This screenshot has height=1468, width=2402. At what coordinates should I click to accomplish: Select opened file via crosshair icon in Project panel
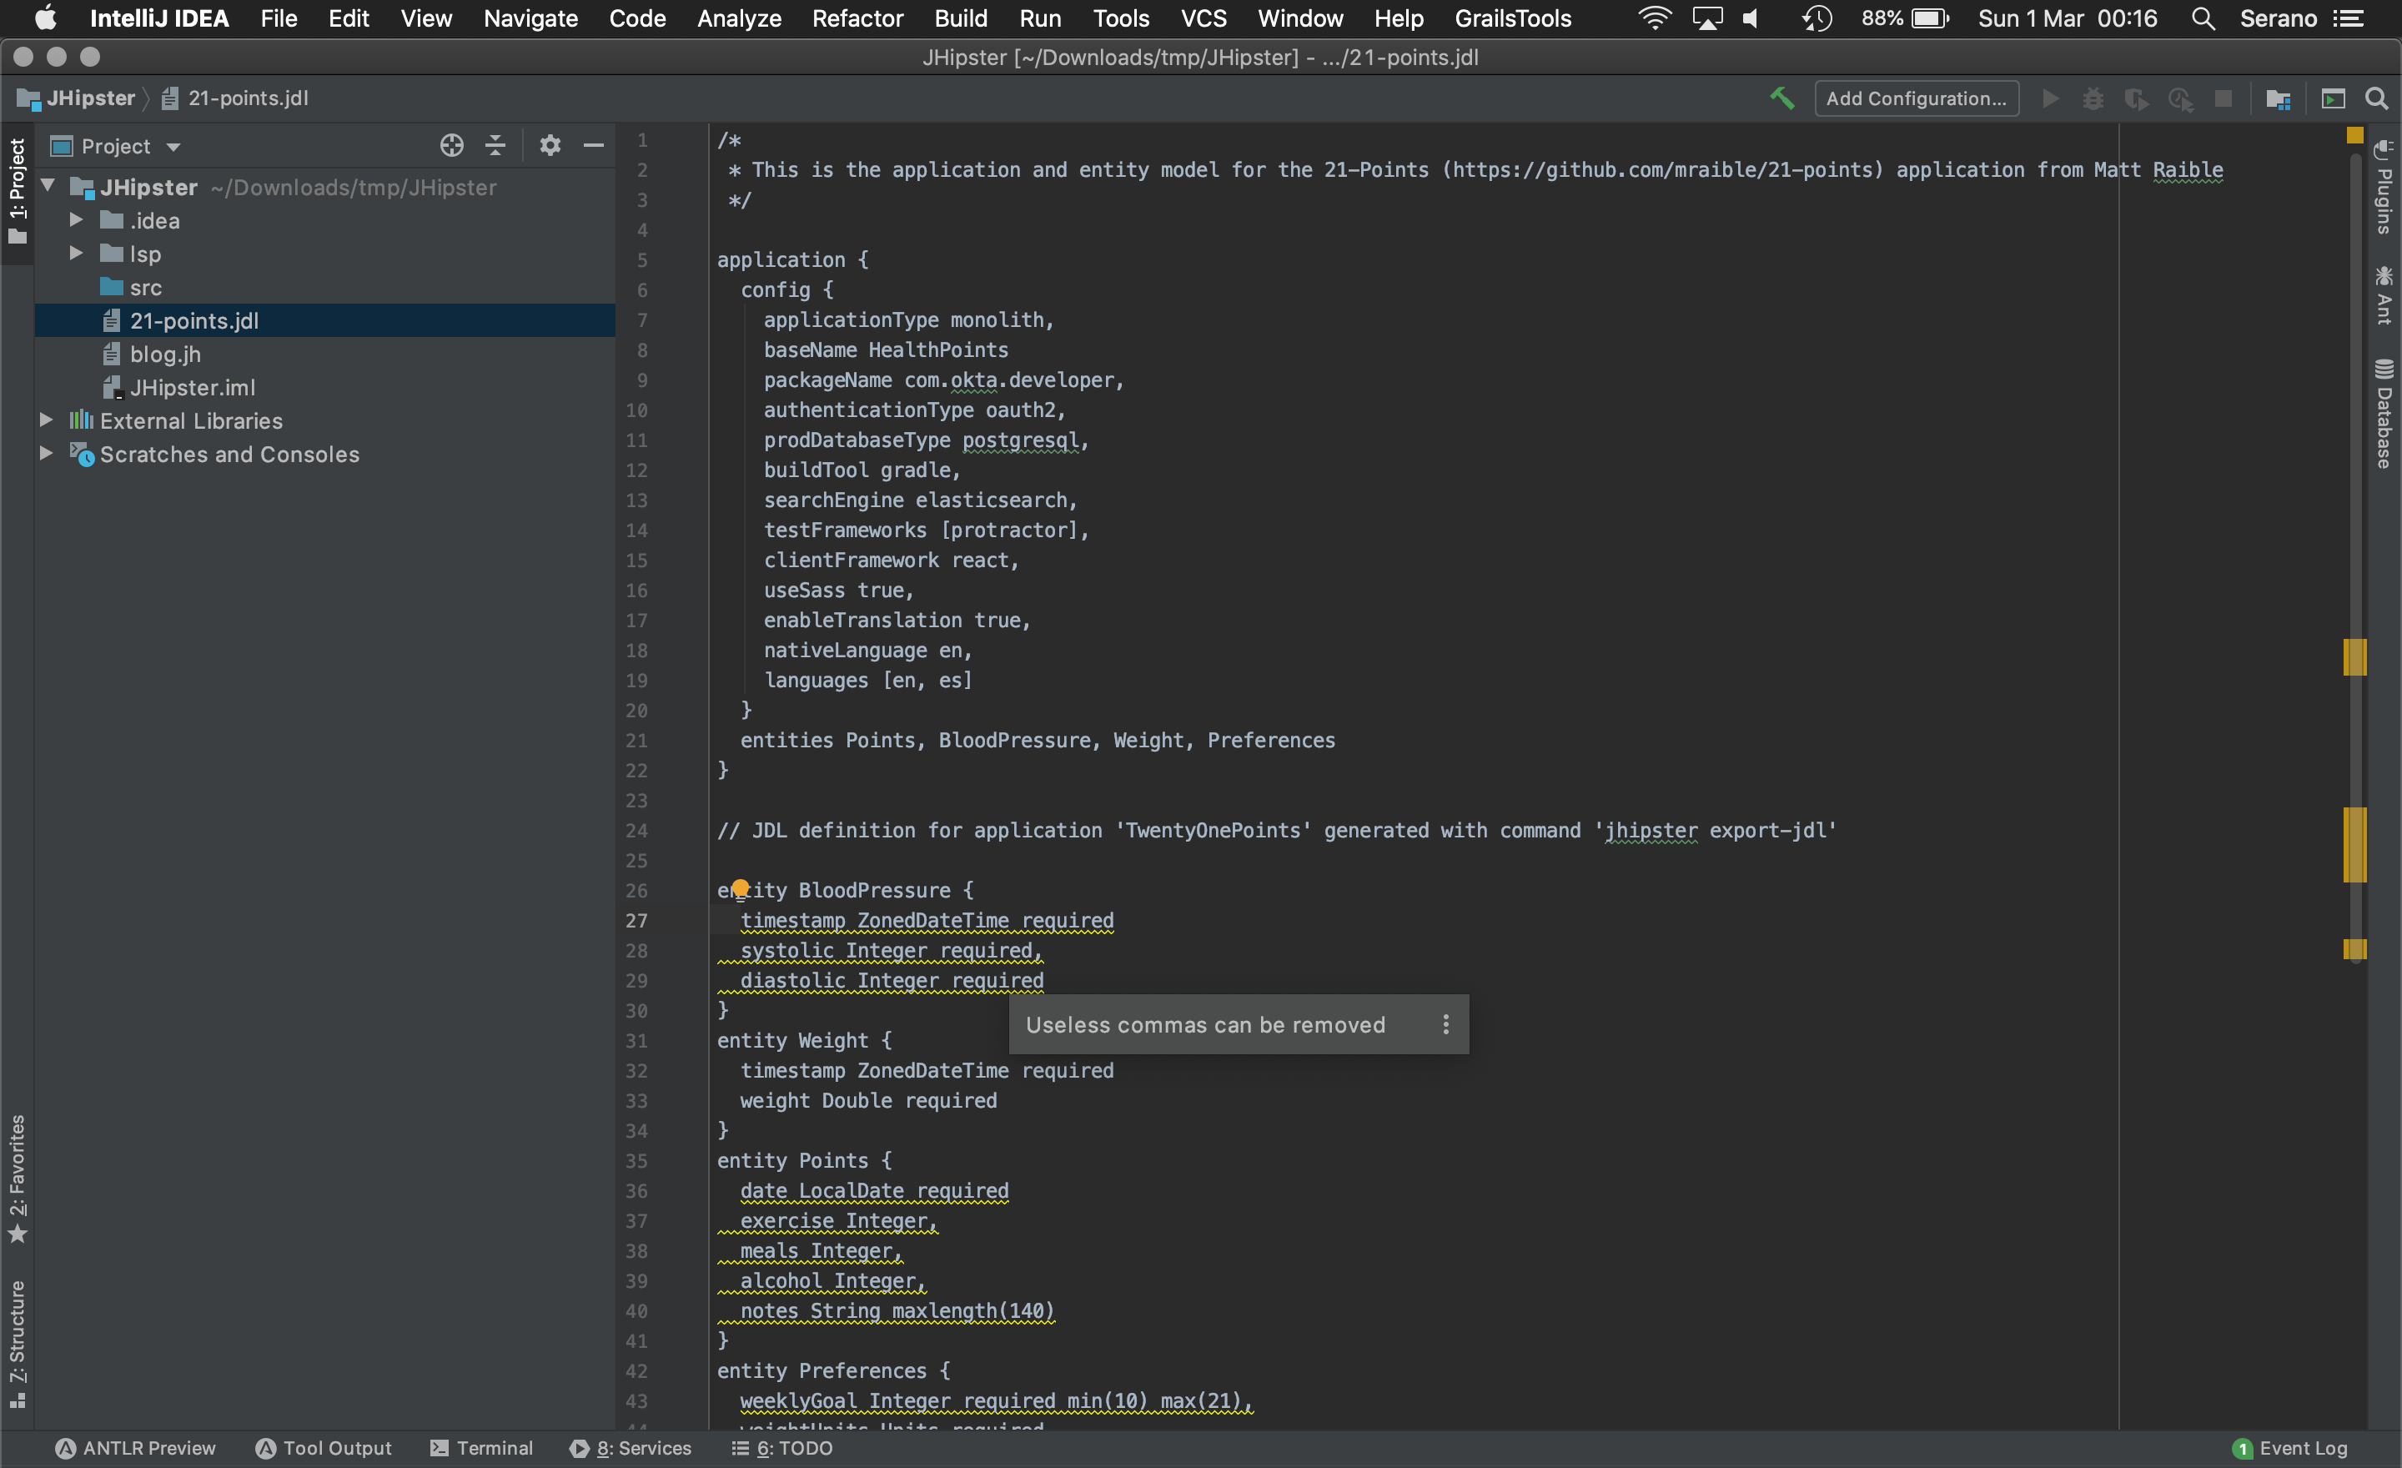[x=451, y=144]
